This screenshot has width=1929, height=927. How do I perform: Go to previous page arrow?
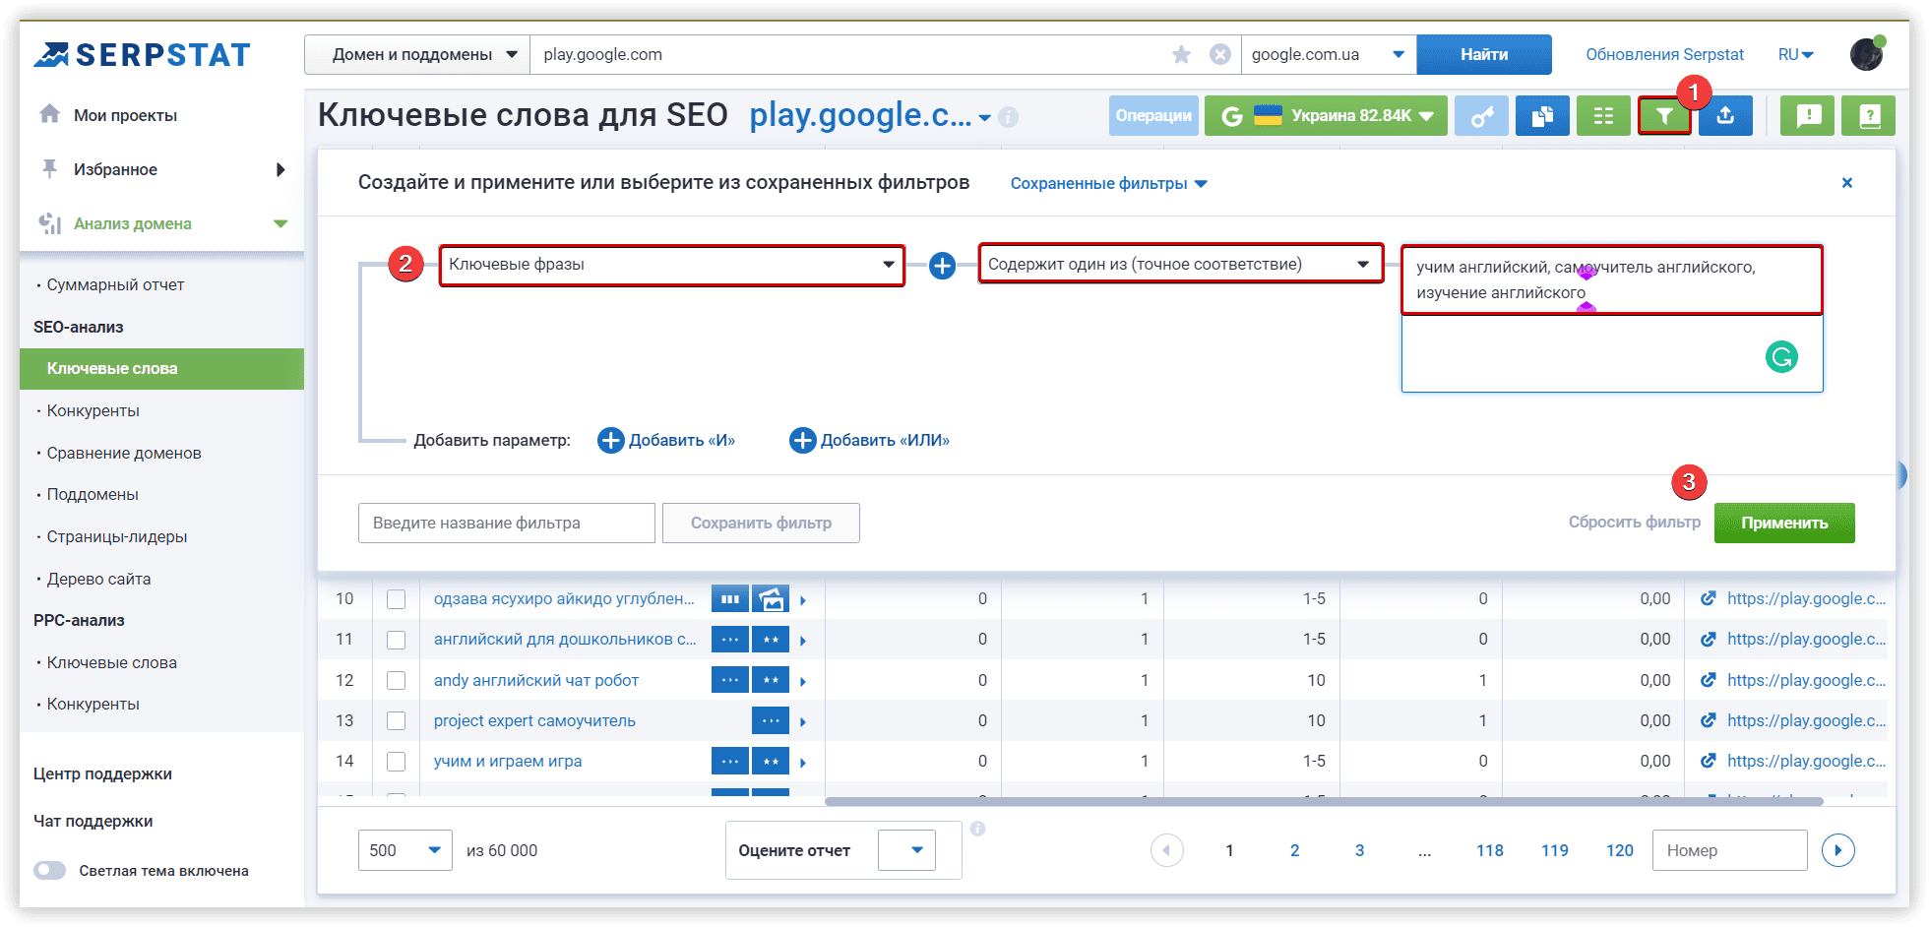coord(1167,850)
